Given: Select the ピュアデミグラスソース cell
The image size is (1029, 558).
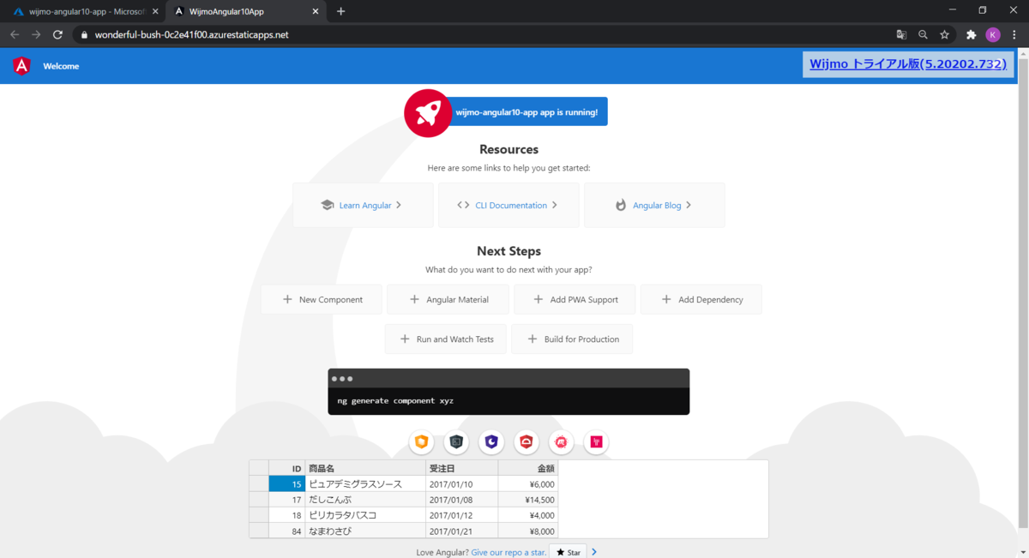Looking at the screenshot, I should click(365, 483).
